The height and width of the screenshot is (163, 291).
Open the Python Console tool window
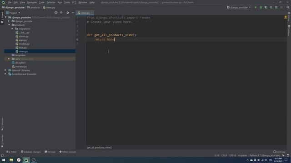(68, 152)
